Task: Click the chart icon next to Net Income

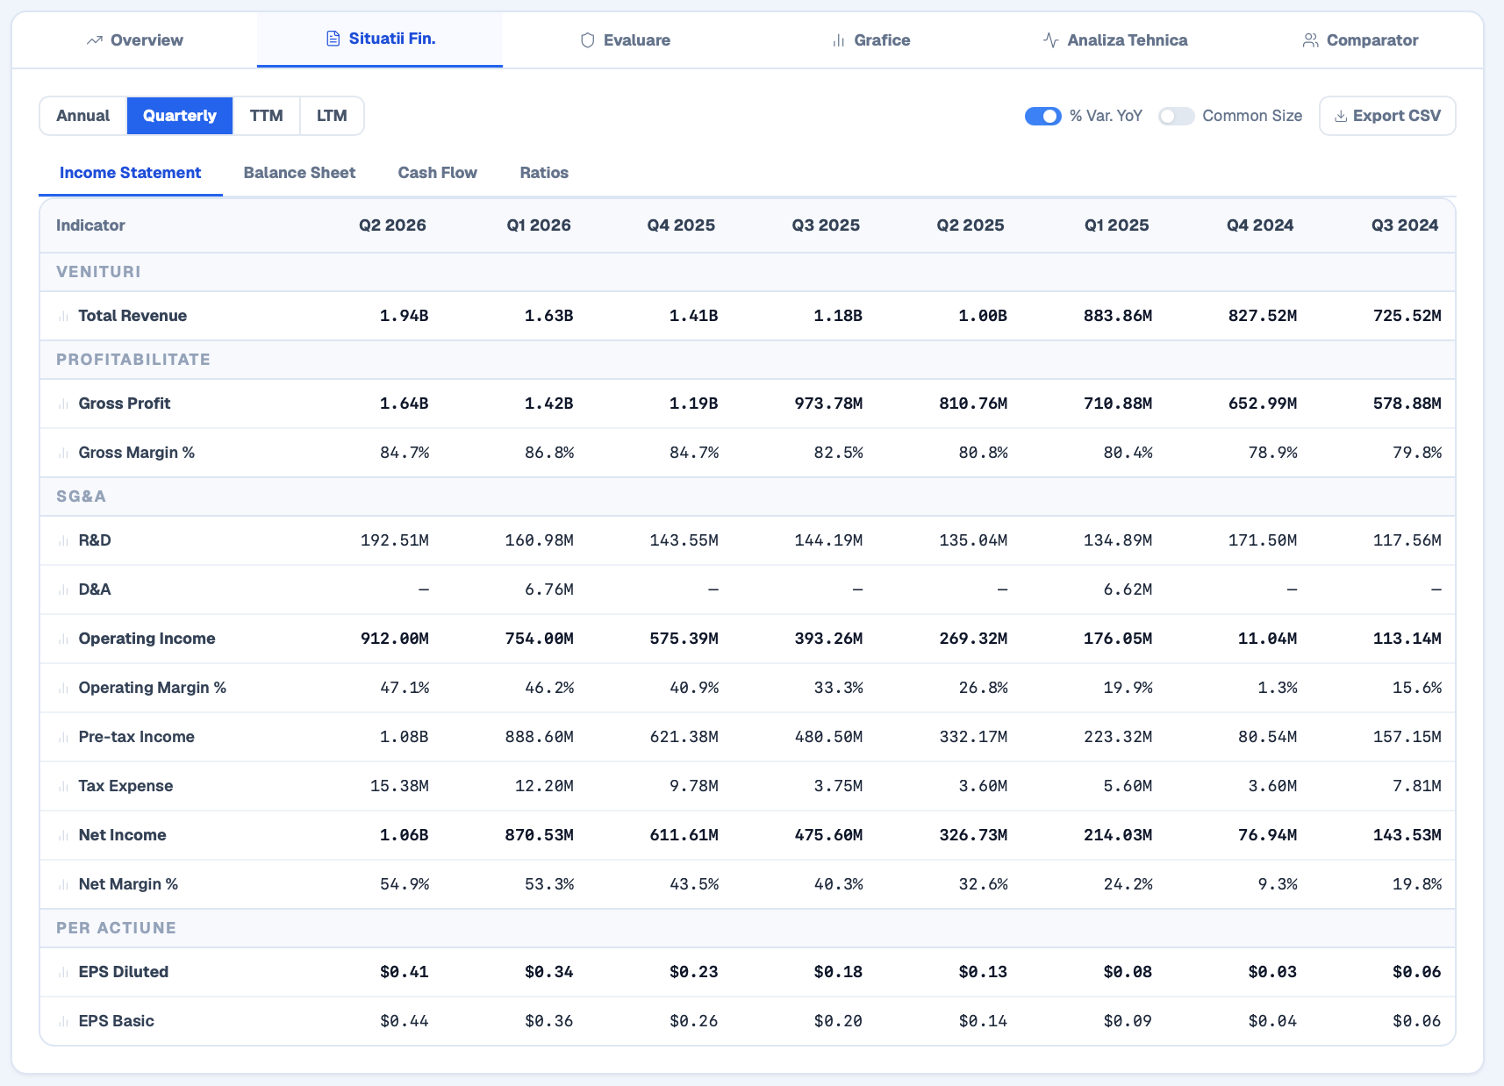Action: click(x=63, y=836)
